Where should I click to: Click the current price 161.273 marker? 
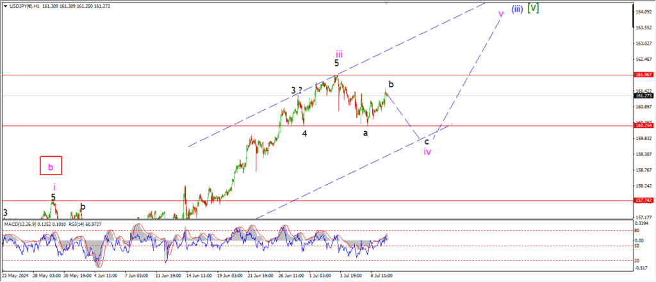tap(643, 96)
